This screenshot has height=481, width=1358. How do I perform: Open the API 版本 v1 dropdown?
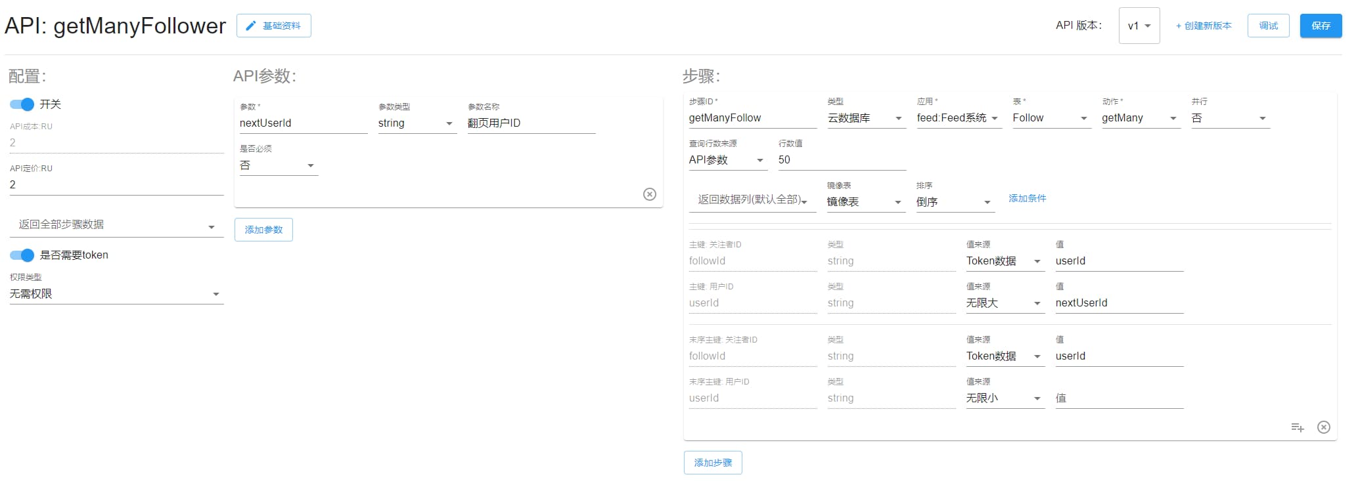(x=1139, y=26)
